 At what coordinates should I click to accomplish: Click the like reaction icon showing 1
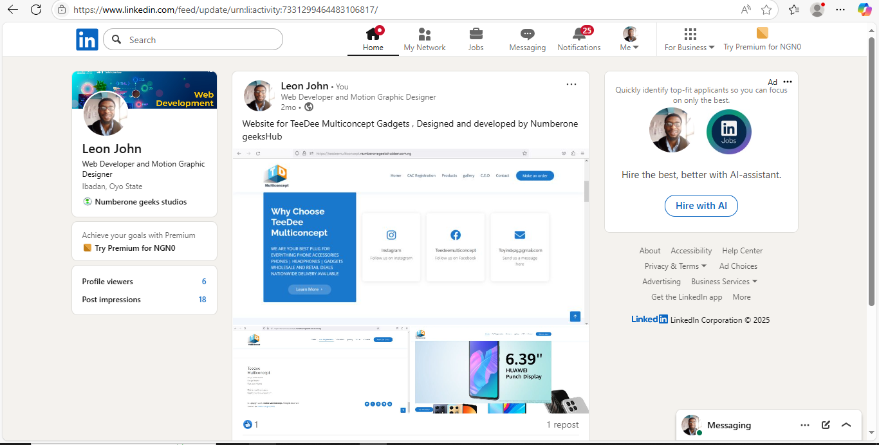(x=248, y=424)
